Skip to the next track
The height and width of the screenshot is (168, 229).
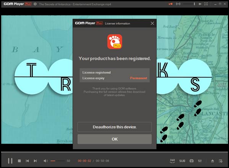[35, 161]
